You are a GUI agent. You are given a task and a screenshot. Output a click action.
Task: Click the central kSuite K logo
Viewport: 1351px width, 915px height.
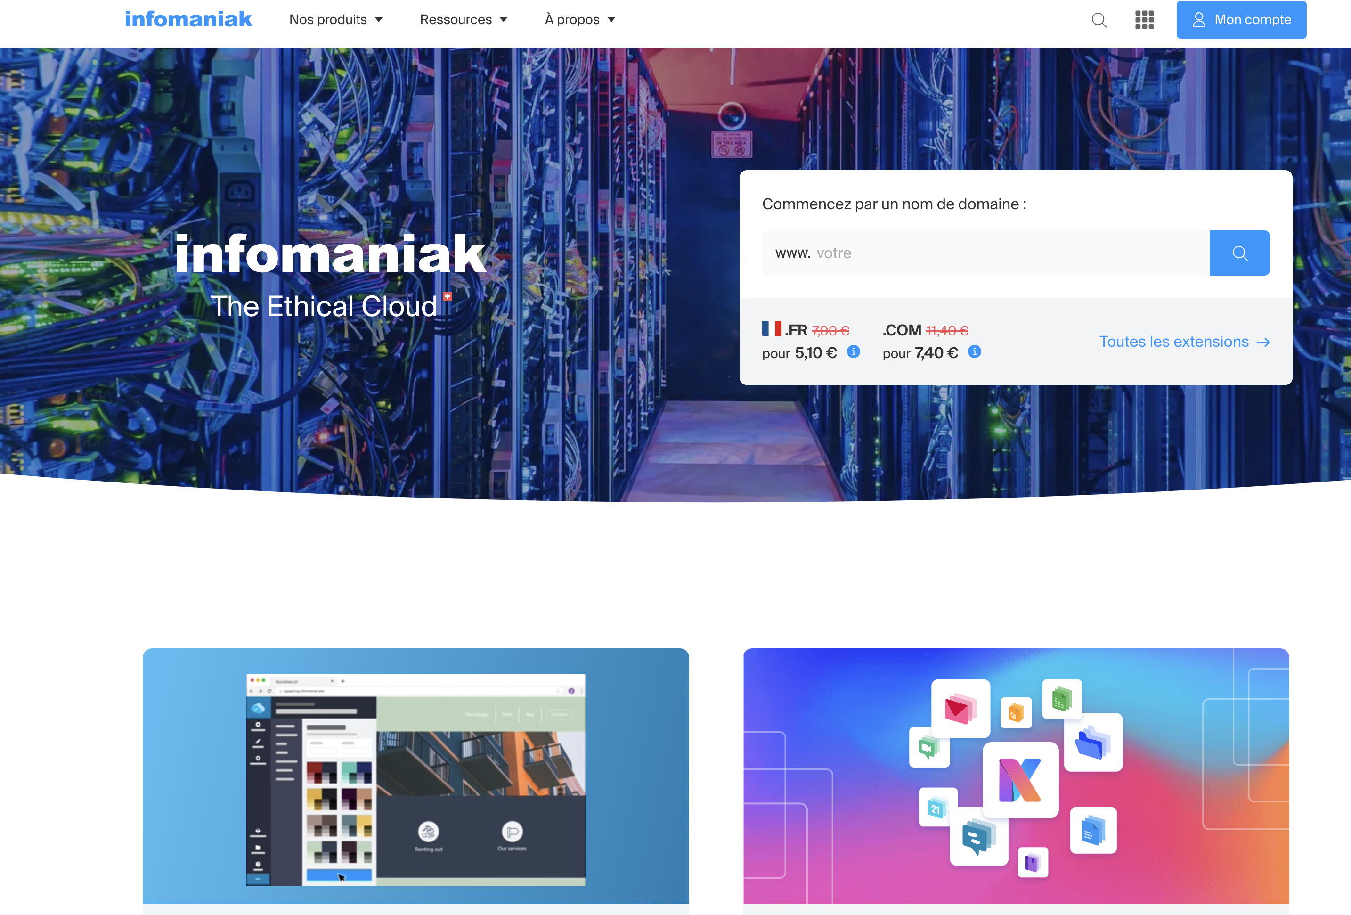pos(1020,780)
